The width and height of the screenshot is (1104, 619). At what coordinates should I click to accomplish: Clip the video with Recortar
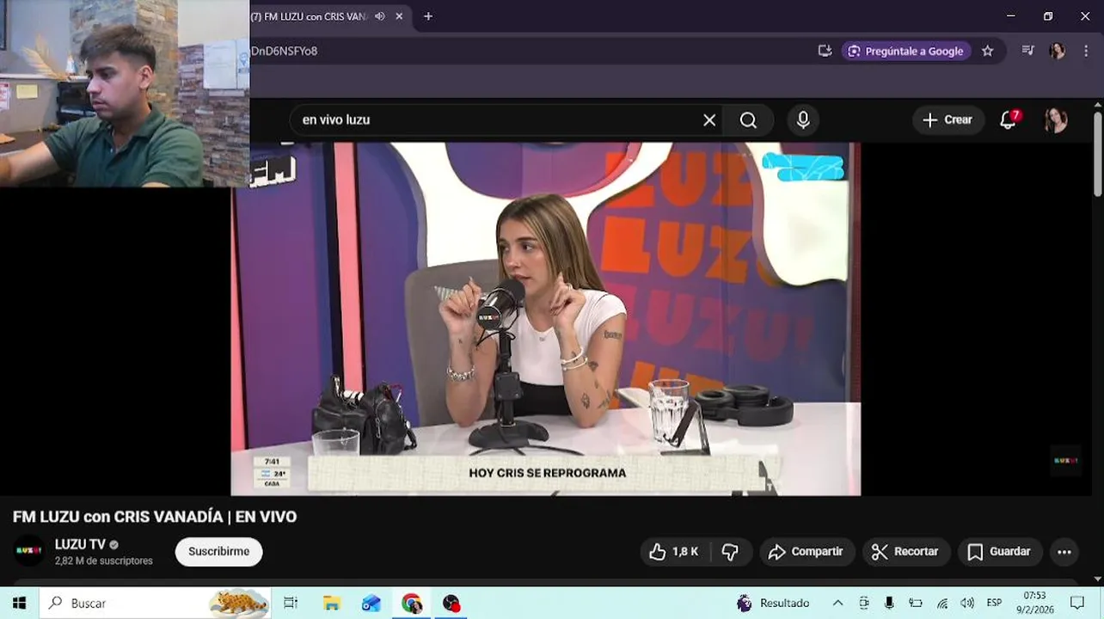(x=906, y=552)
